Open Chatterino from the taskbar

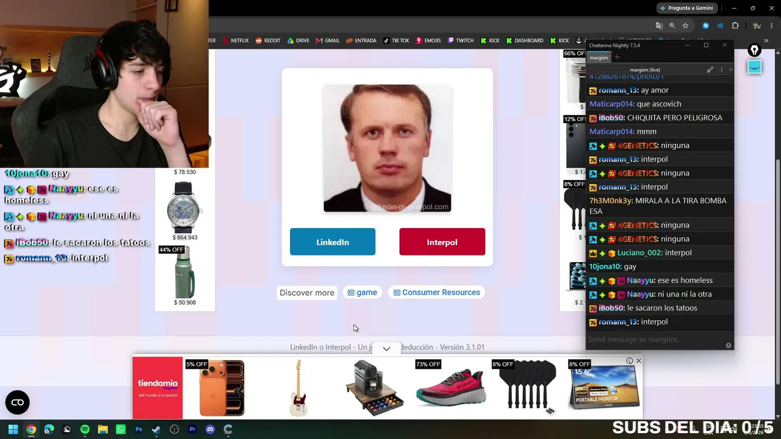pyautogui.click(x=228, y=429)
